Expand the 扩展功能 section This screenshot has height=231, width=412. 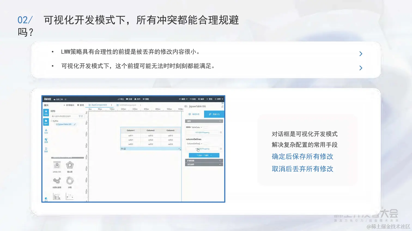(204, 161)
